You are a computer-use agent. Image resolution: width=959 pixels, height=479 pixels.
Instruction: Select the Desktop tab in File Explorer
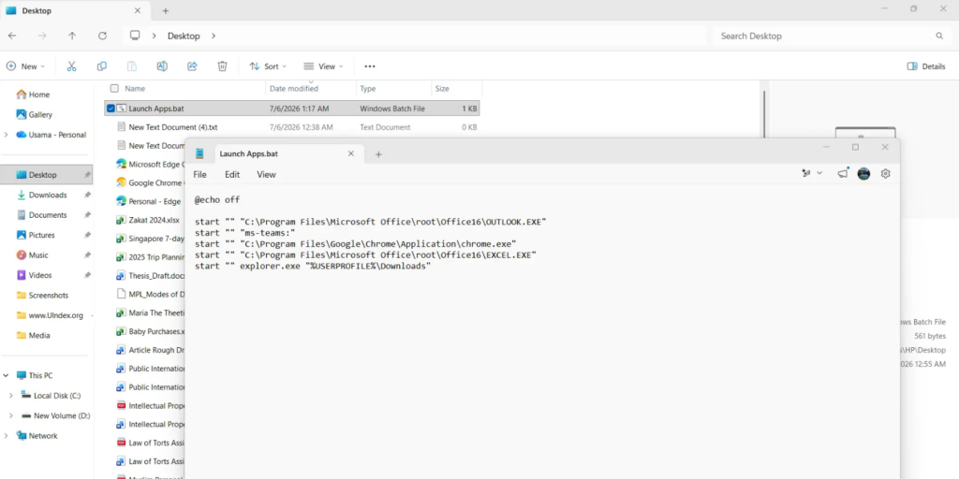click(73, 11)
